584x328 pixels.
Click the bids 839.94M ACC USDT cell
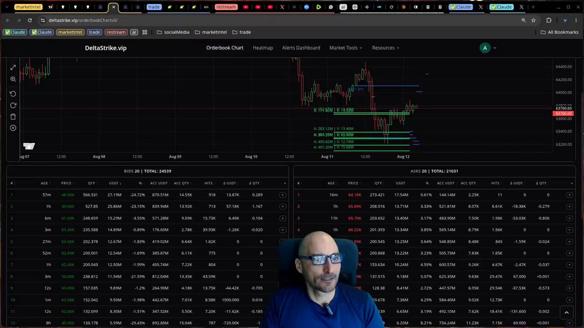159,207
